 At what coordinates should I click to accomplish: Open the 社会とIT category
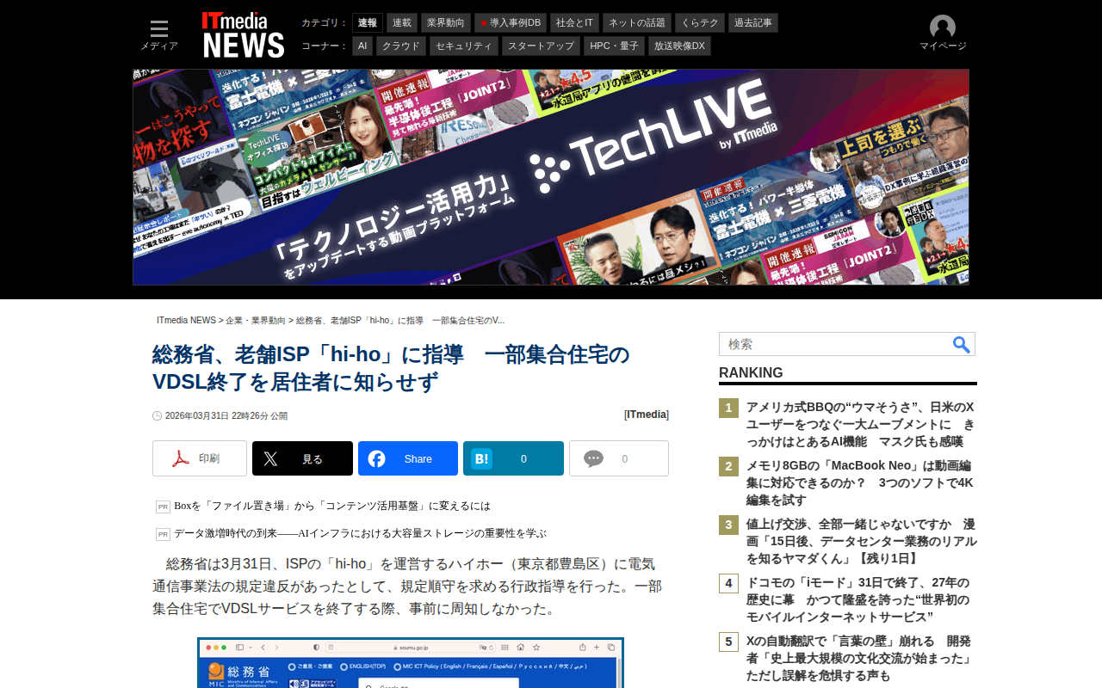(574, 22)
